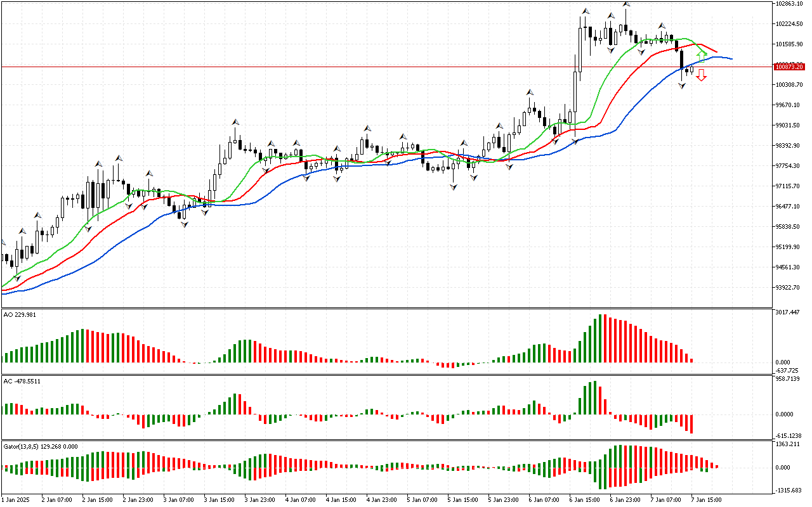
Task: Click price level 95199.90 on the axis
Action: [789, 247]
